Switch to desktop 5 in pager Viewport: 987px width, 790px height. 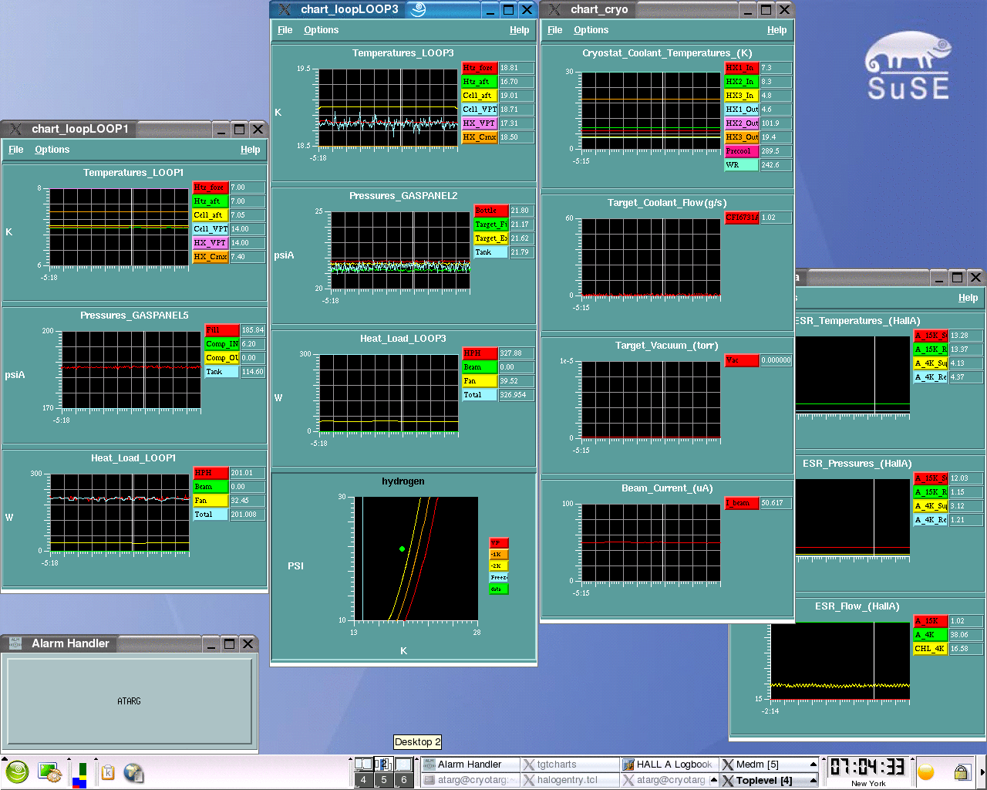[383, 780]
